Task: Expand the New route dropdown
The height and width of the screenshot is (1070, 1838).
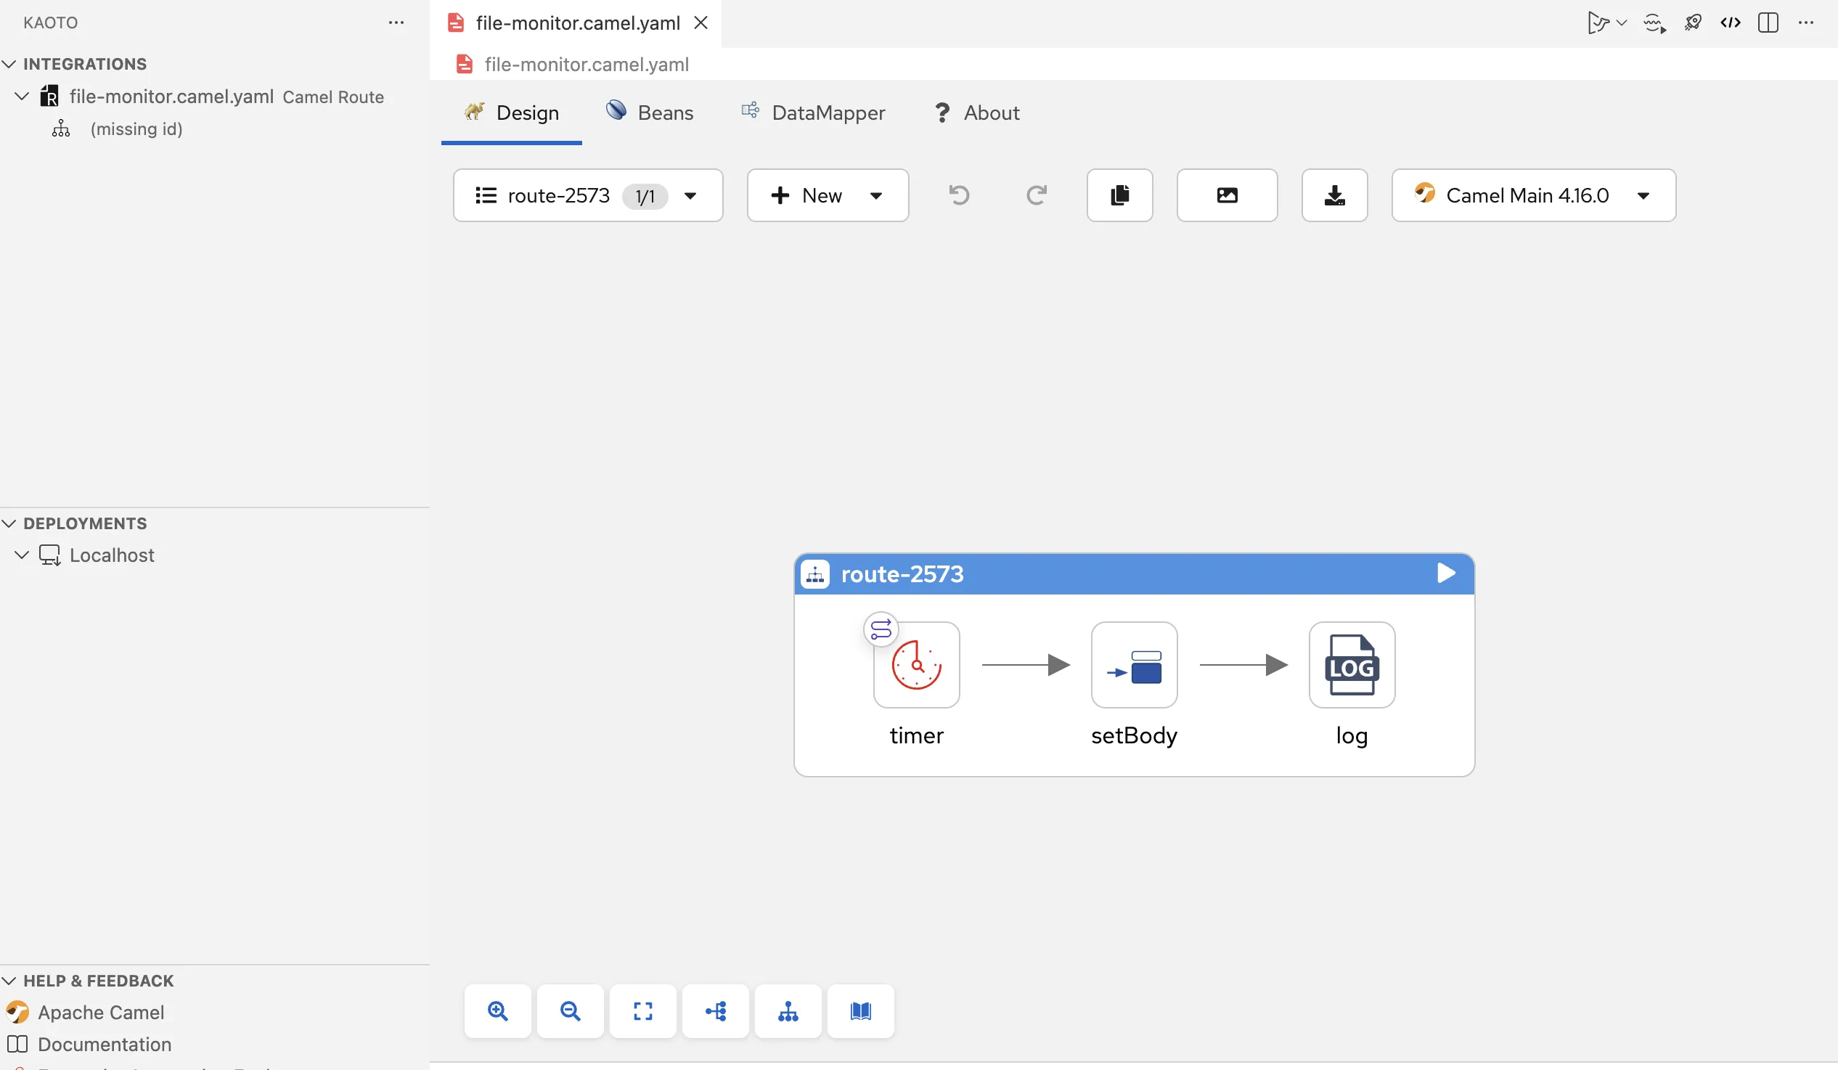Action: tap(875, 195)
